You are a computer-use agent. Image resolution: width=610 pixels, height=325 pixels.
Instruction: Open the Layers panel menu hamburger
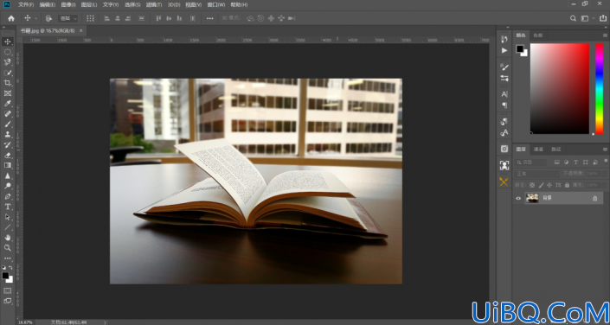click(x=605, y=150)
